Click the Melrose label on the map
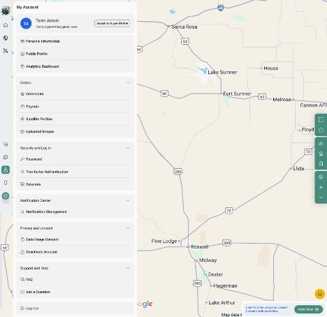The image size is (327, 317). click(x=282, y=100)
